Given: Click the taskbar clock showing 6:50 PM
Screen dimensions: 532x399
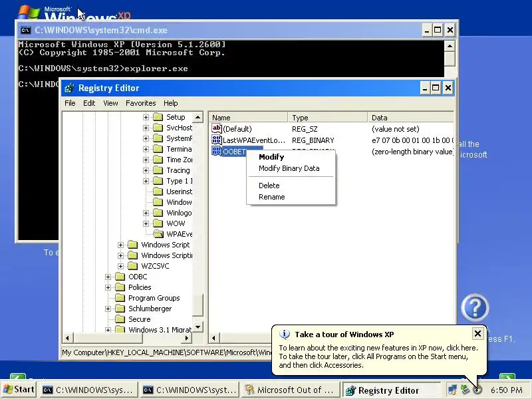Looking at the screenshot, I should 506,390.
